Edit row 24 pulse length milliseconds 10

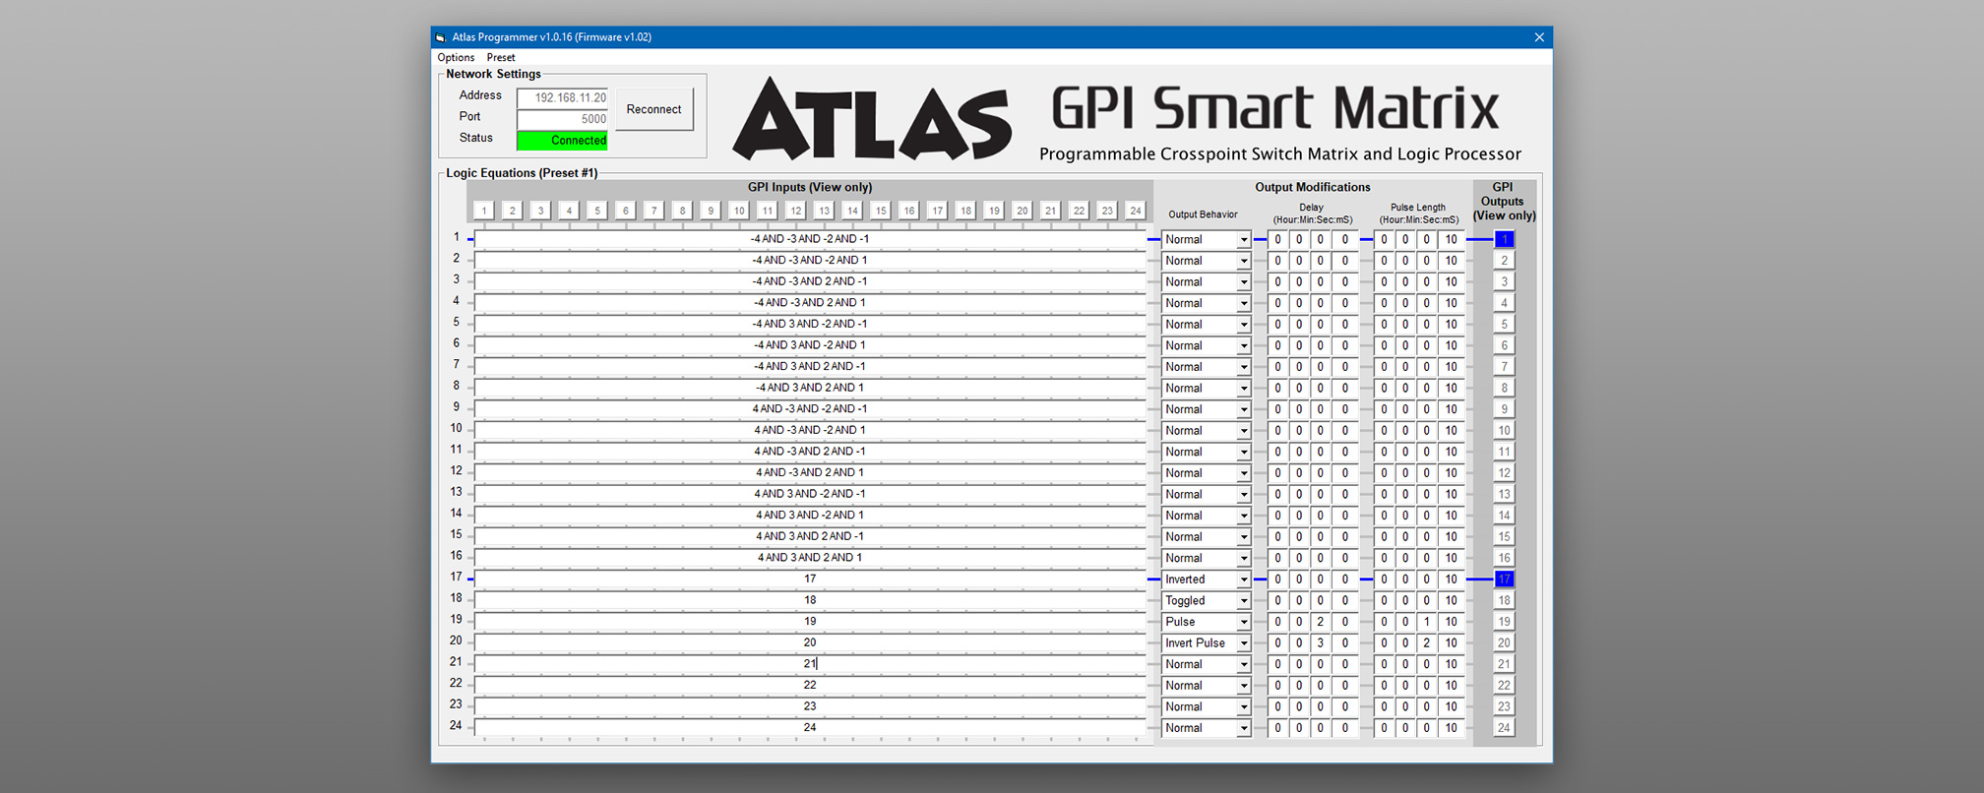[1451, 728]
